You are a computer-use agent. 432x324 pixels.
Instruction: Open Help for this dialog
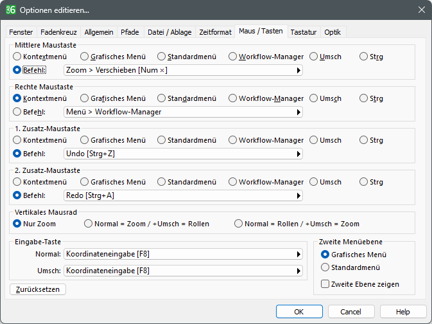point(403,312)
